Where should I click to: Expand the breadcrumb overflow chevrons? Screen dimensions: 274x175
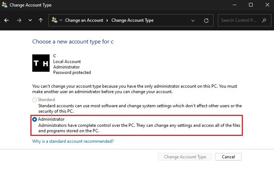tap(61, 21)
